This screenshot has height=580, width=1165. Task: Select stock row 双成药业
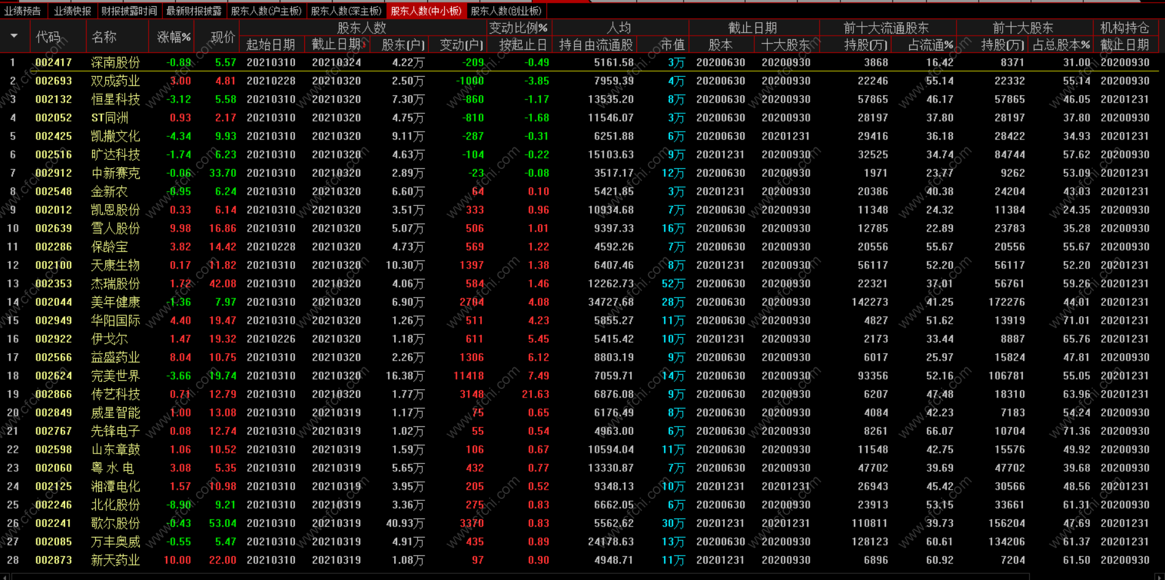coord(579,81)
